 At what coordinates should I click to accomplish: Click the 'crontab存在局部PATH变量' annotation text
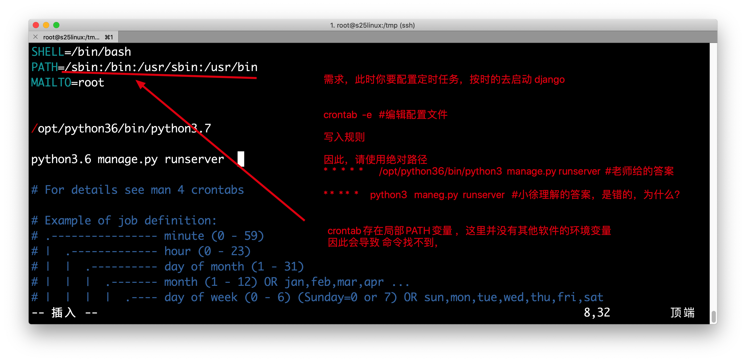(x=390, y=231)
